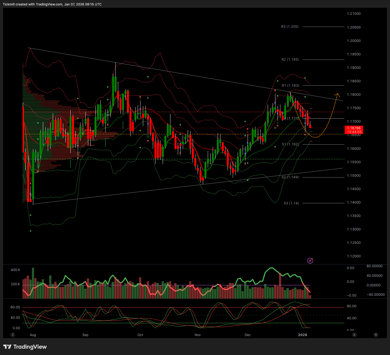Click the Sep label on the time axis

(85, 335)
